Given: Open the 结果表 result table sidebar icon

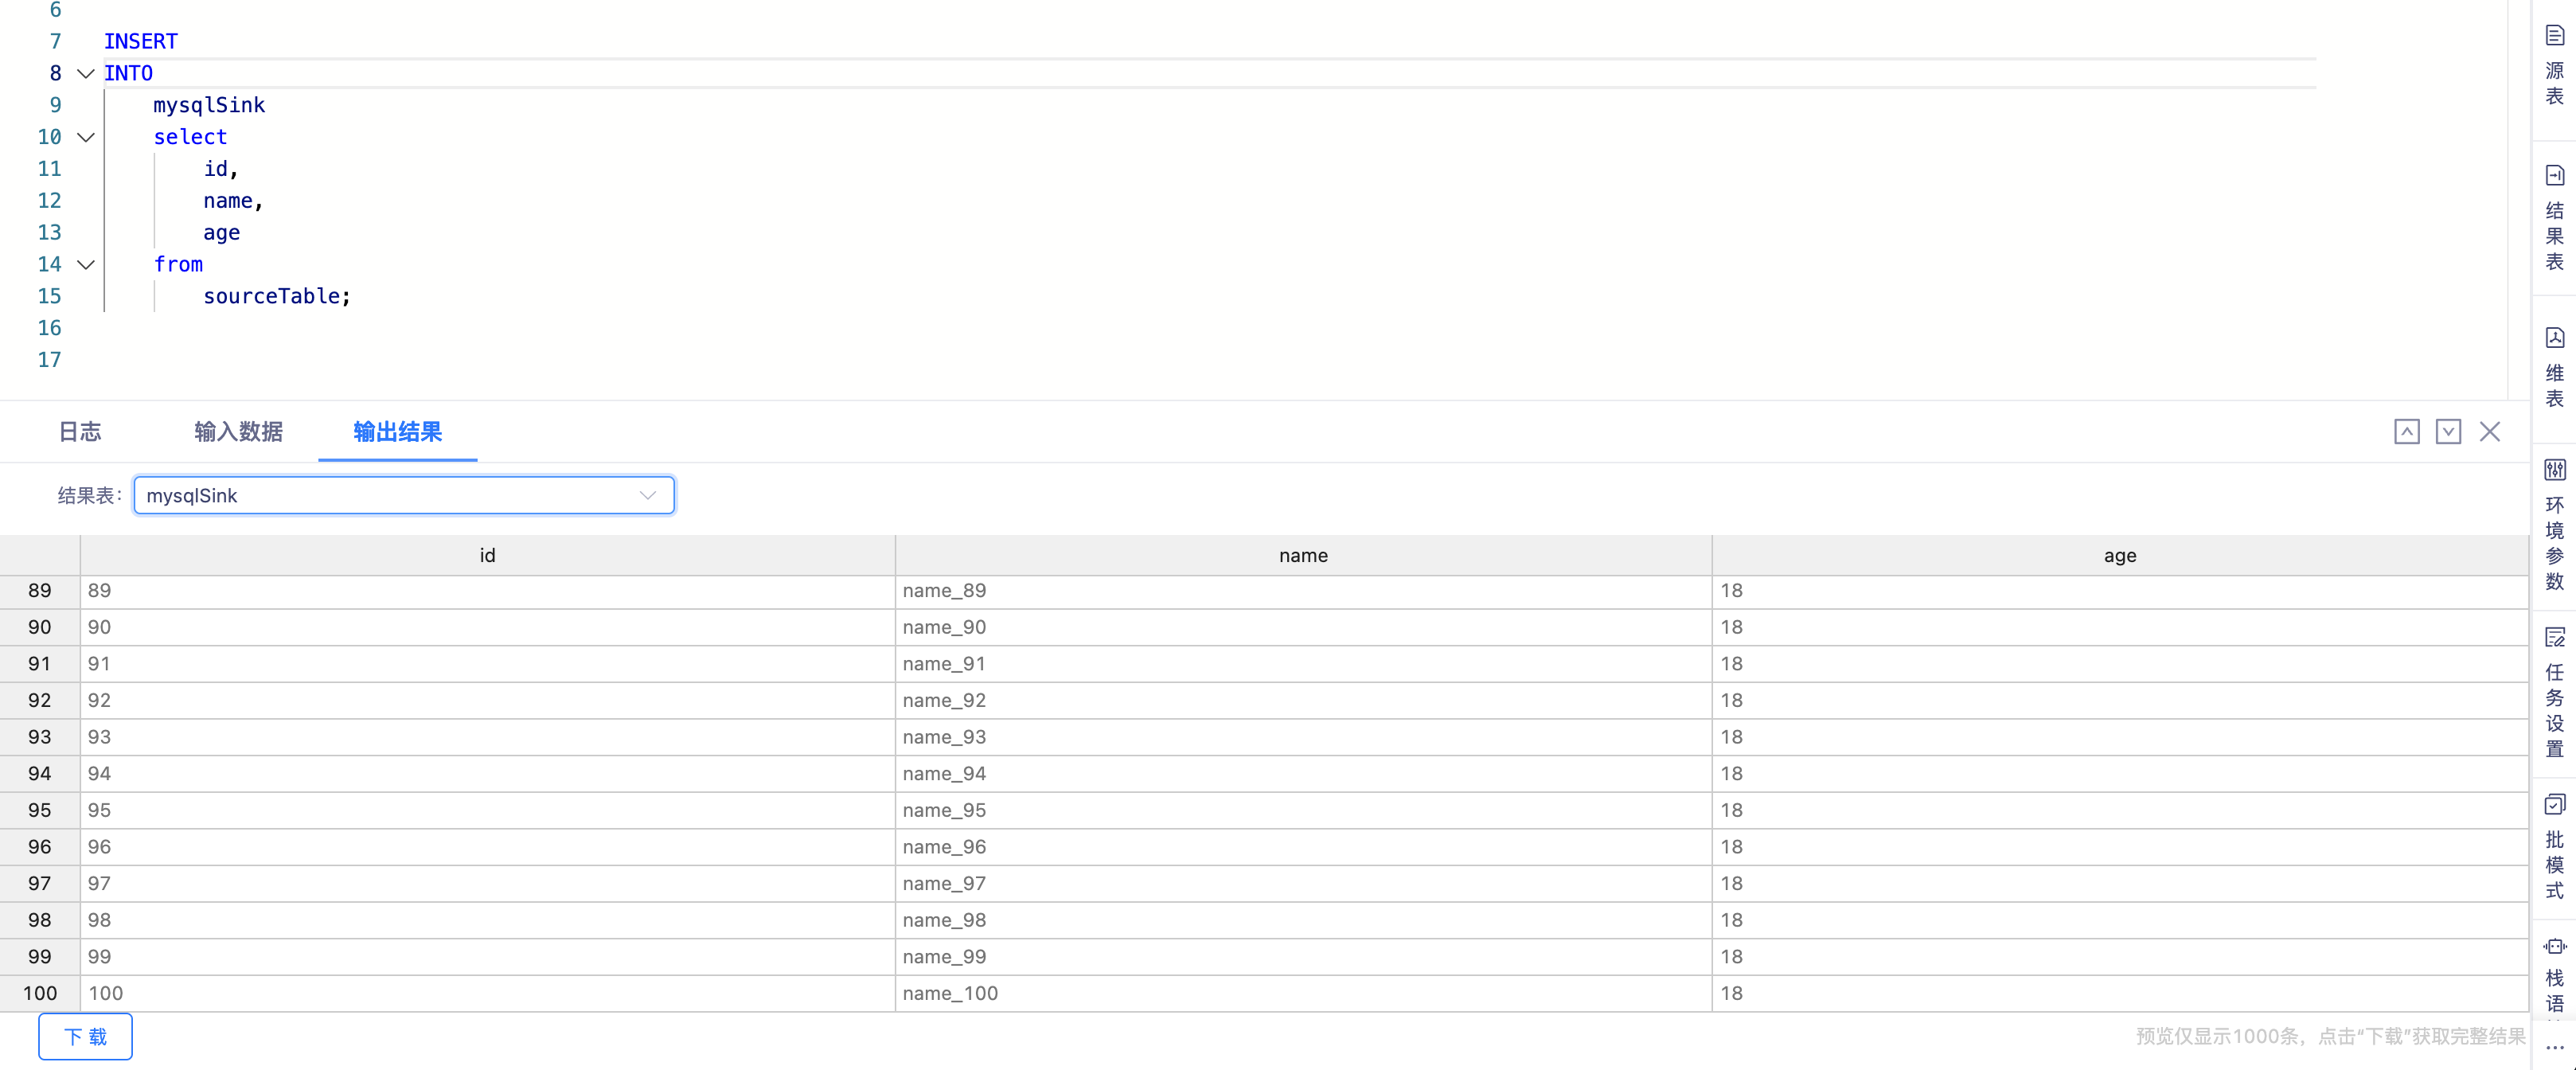Looking at the screenshot, I should [x=2554, y=176].
